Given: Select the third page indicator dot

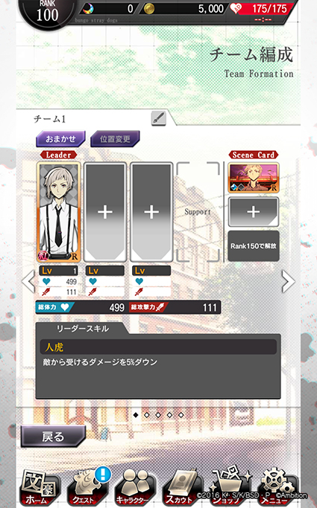Looking at the screenshot, I should 158,415.
